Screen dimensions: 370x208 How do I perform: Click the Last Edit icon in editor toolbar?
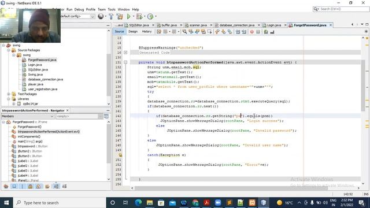(159, 32)
